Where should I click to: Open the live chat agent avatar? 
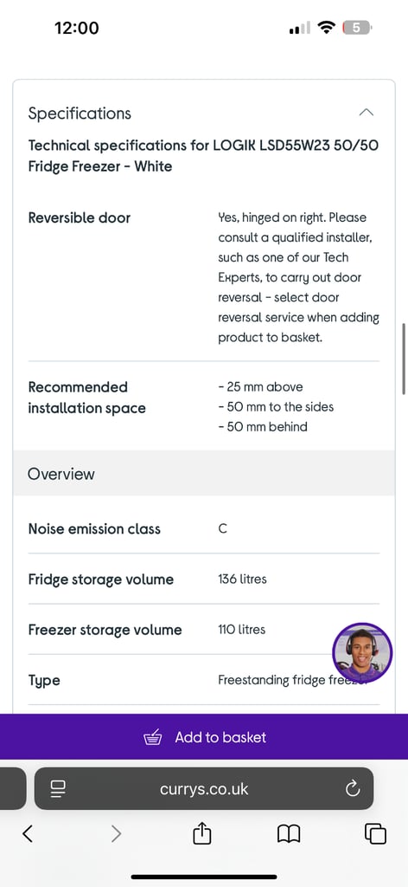pyautogui.click(x=362, y=653)
